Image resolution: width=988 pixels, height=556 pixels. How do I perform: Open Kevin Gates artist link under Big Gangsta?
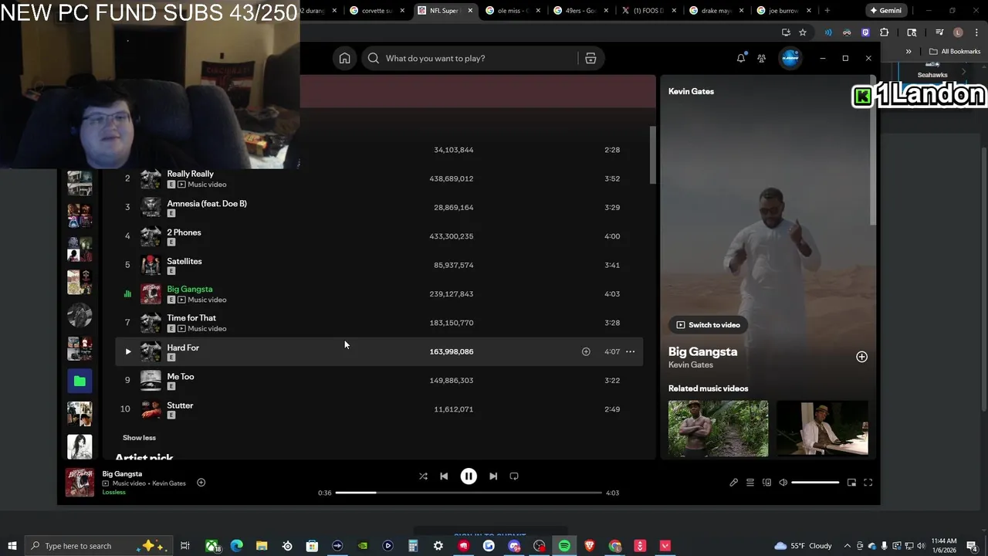[x=690, y=364]
